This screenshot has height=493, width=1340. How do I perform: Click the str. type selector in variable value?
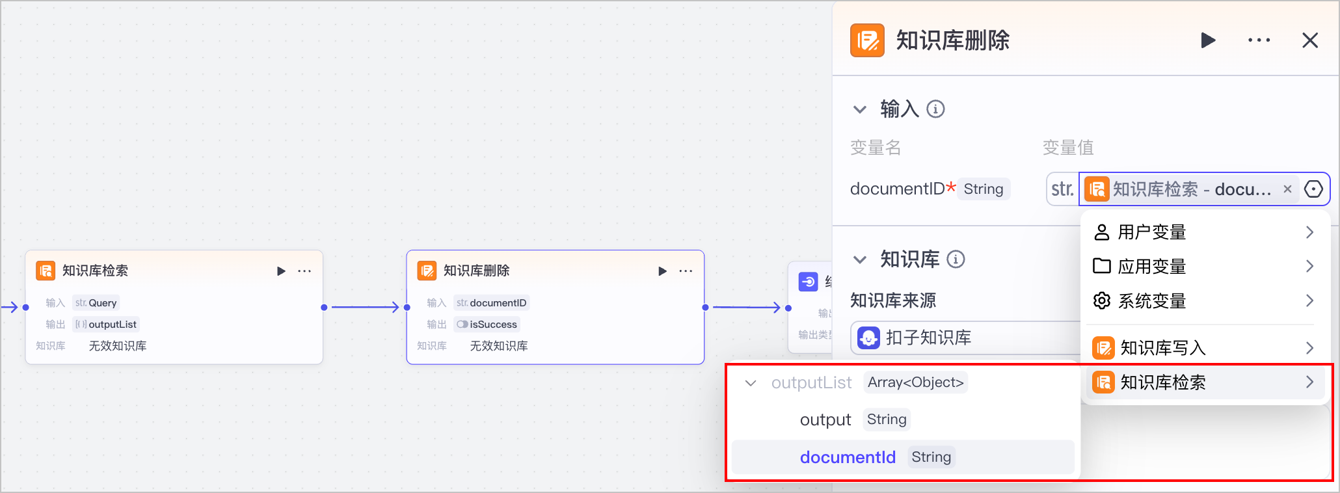tap(1062, 189)
